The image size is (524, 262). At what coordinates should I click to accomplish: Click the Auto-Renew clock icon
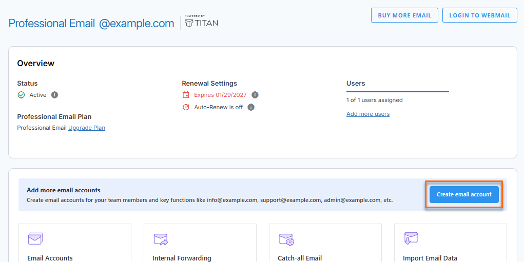(186, 107)
